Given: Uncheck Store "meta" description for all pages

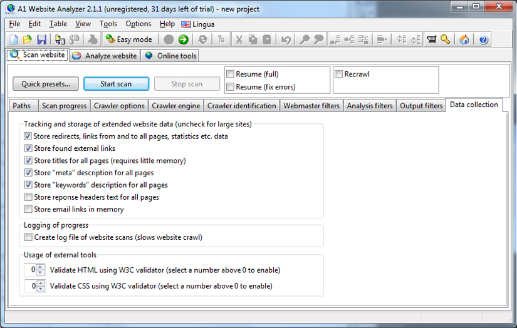Looking at the screenshot, I should click(x=28, y=173).
